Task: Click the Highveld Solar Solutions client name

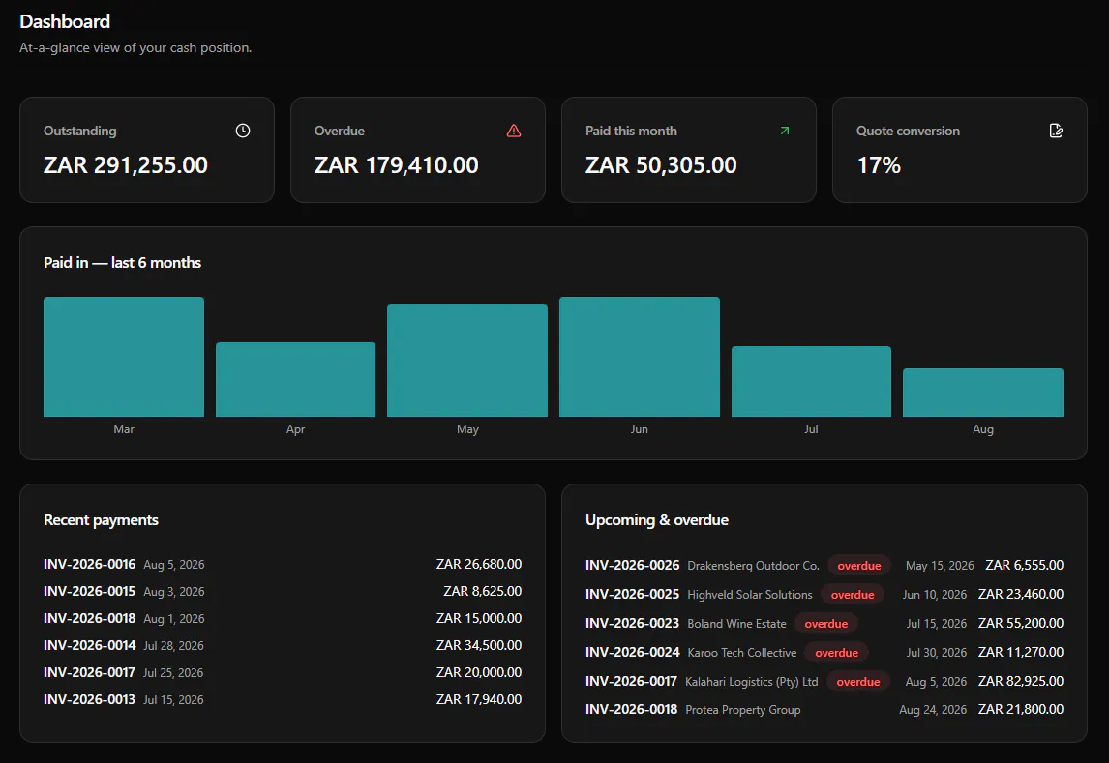Action: click(750, 594)
